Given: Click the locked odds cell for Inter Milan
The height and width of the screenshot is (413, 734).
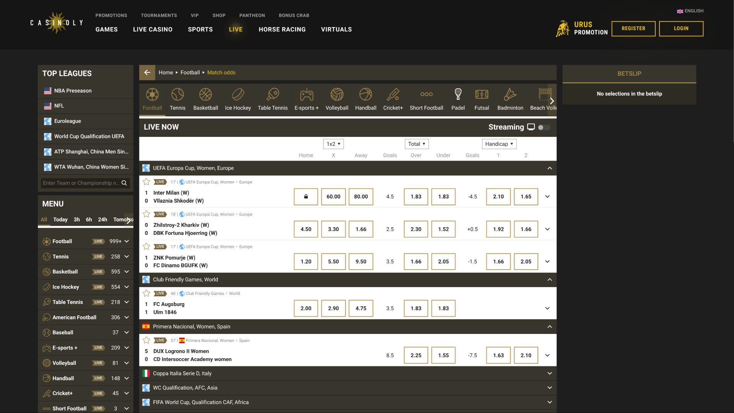Looking at the screenshot, I should click(x=305, y=197).
